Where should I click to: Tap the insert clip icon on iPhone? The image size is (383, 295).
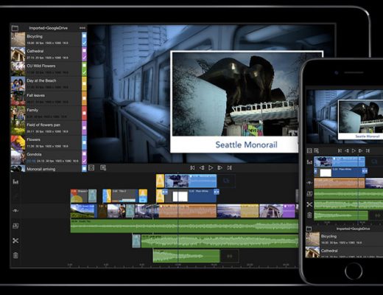[x=309, y=194]
